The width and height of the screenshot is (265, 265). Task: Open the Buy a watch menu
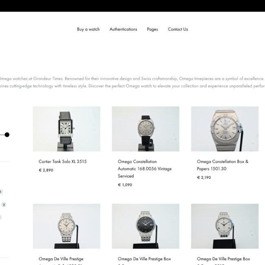[88, 29]
